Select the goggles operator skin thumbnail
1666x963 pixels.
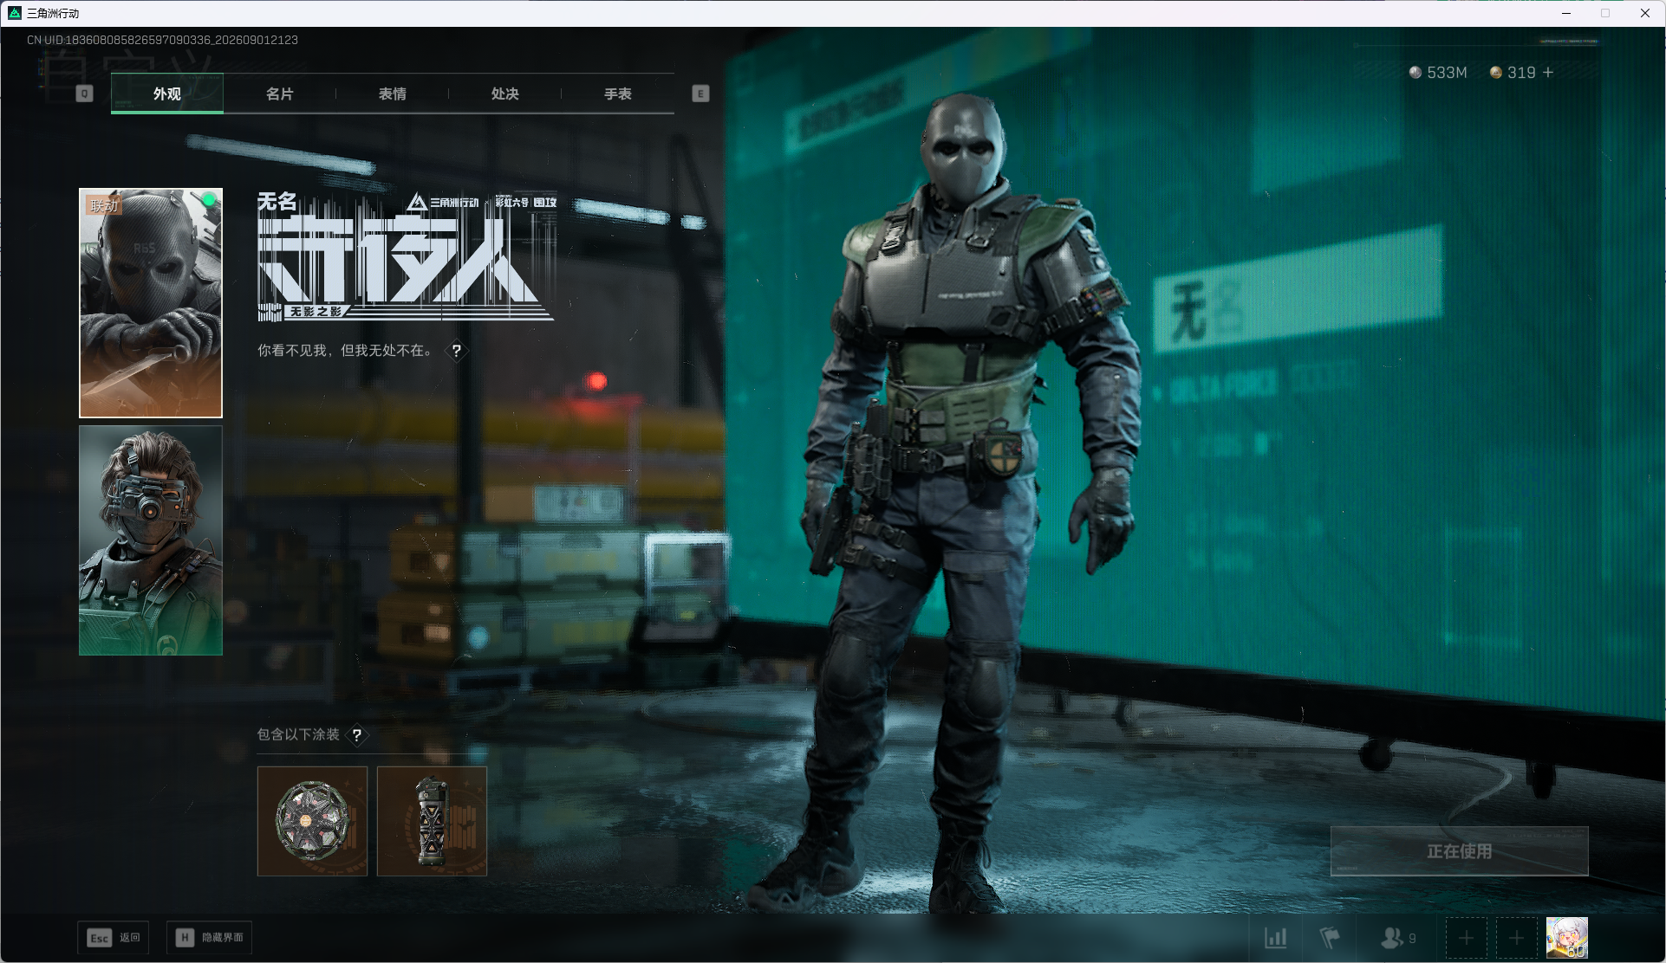pos(151,540)
